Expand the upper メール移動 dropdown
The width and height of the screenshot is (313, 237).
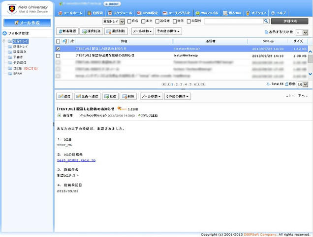(142, 31)
